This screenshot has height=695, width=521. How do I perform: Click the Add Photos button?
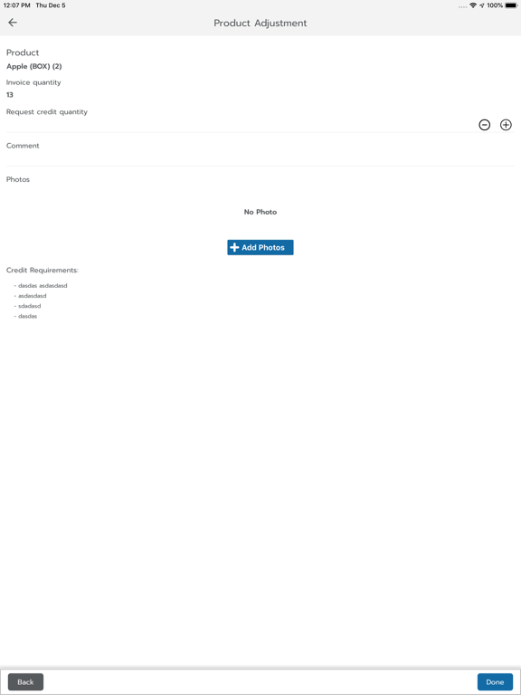coord(260,247)
